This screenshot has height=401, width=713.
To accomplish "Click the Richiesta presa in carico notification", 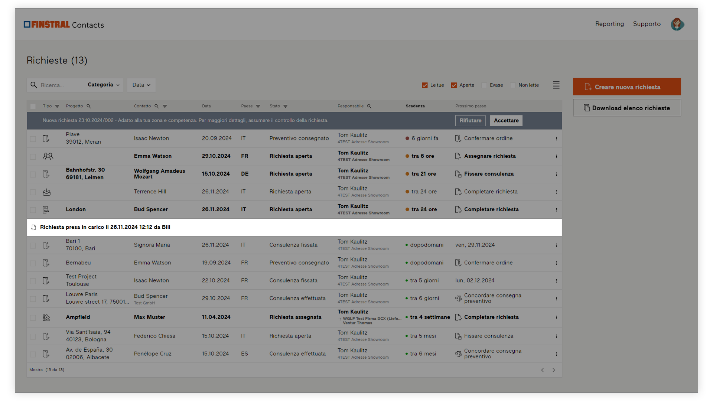I will tap(294, 227).
